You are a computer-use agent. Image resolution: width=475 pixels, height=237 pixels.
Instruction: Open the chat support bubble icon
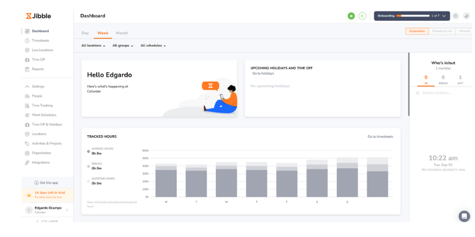(x=464, y=216)
